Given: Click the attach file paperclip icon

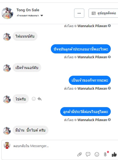Looking at the screenshot, I should 79,154.
